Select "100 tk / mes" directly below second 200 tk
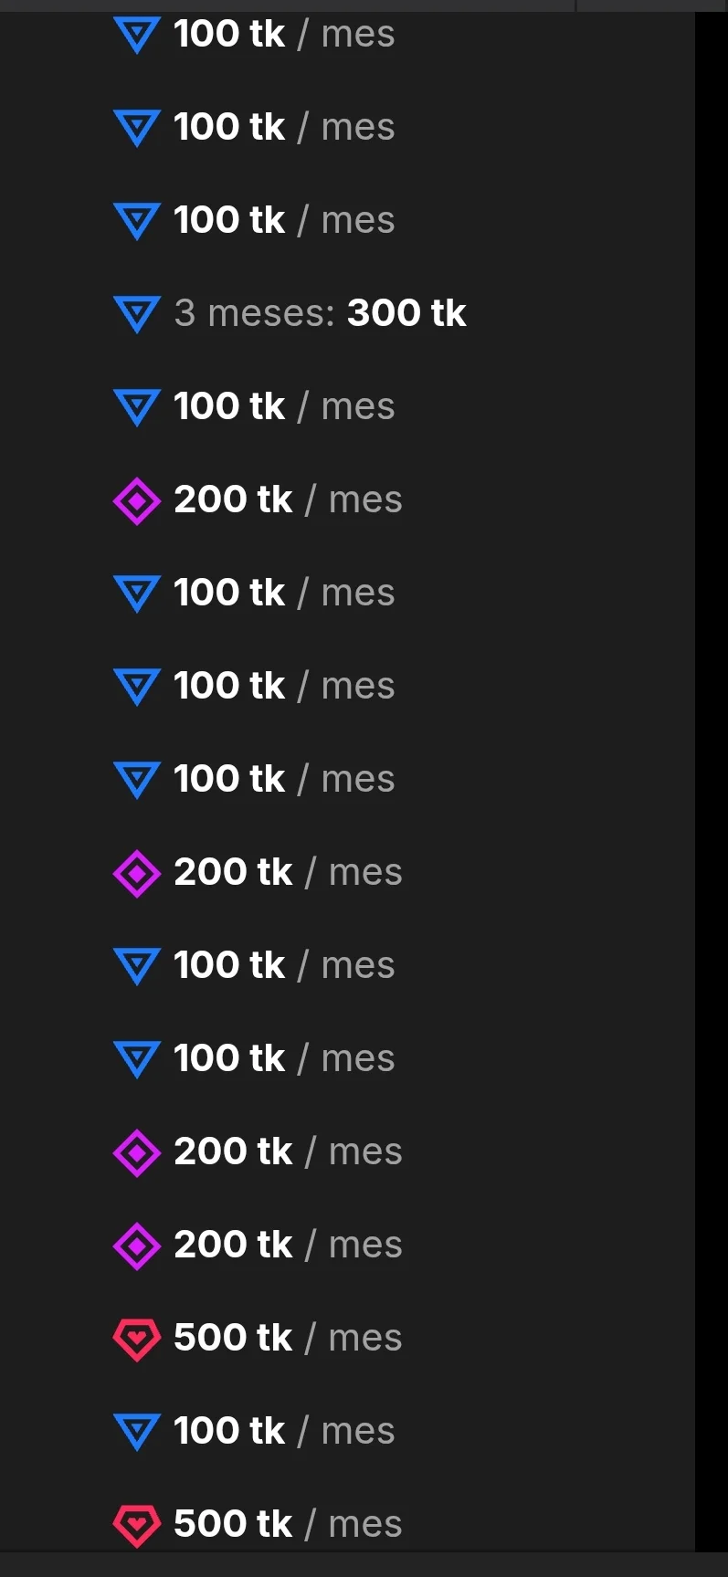Image resolution: width=728 pixels, height=1577 pixels. point(284,965)
